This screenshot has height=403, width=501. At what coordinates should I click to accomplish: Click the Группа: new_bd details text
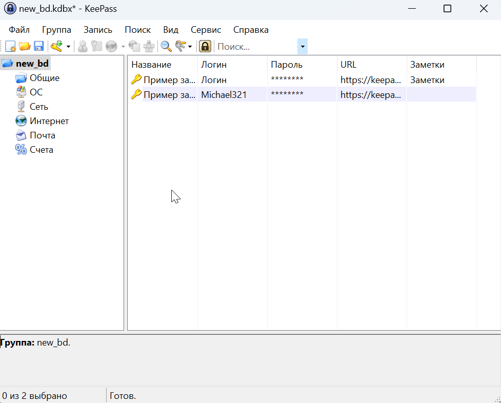pyautogui.click(x=35, y=342)
